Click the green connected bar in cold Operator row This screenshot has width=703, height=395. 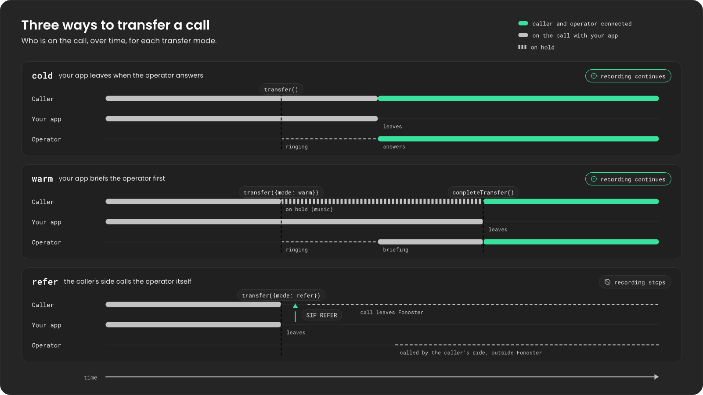pos(518,139)
